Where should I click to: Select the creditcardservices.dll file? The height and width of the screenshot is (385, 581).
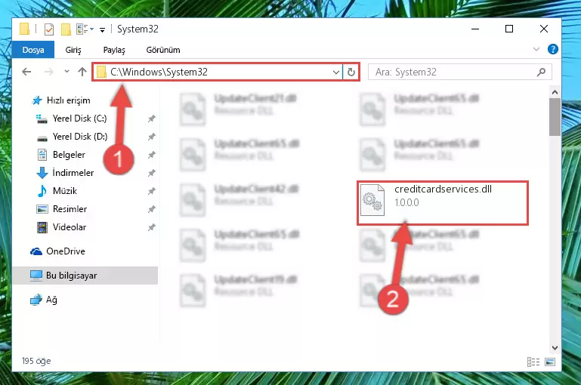tap(443, 202)
